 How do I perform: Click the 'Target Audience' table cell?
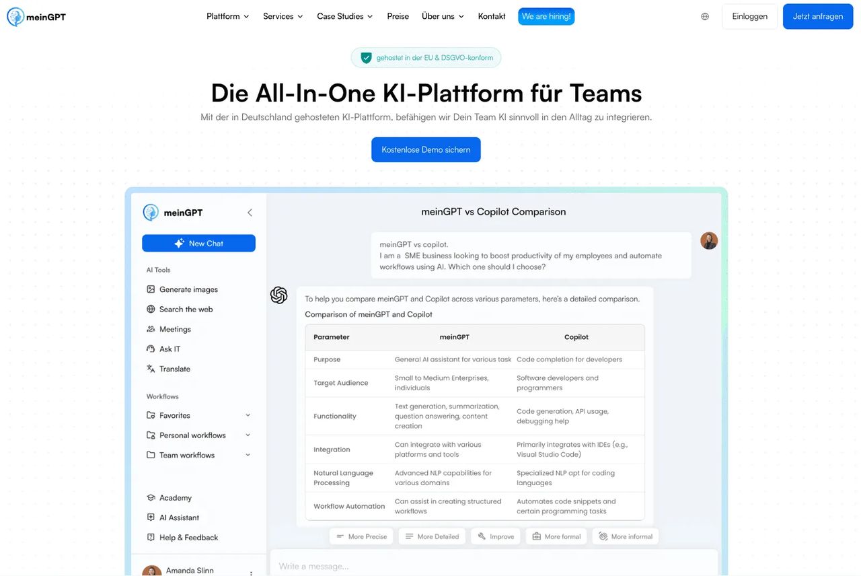point(341,383)
